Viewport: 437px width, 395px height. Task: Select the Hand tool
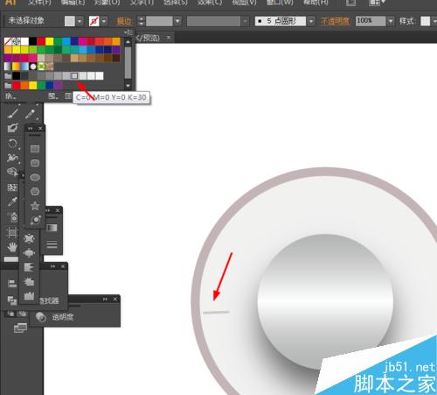point(12,247)
